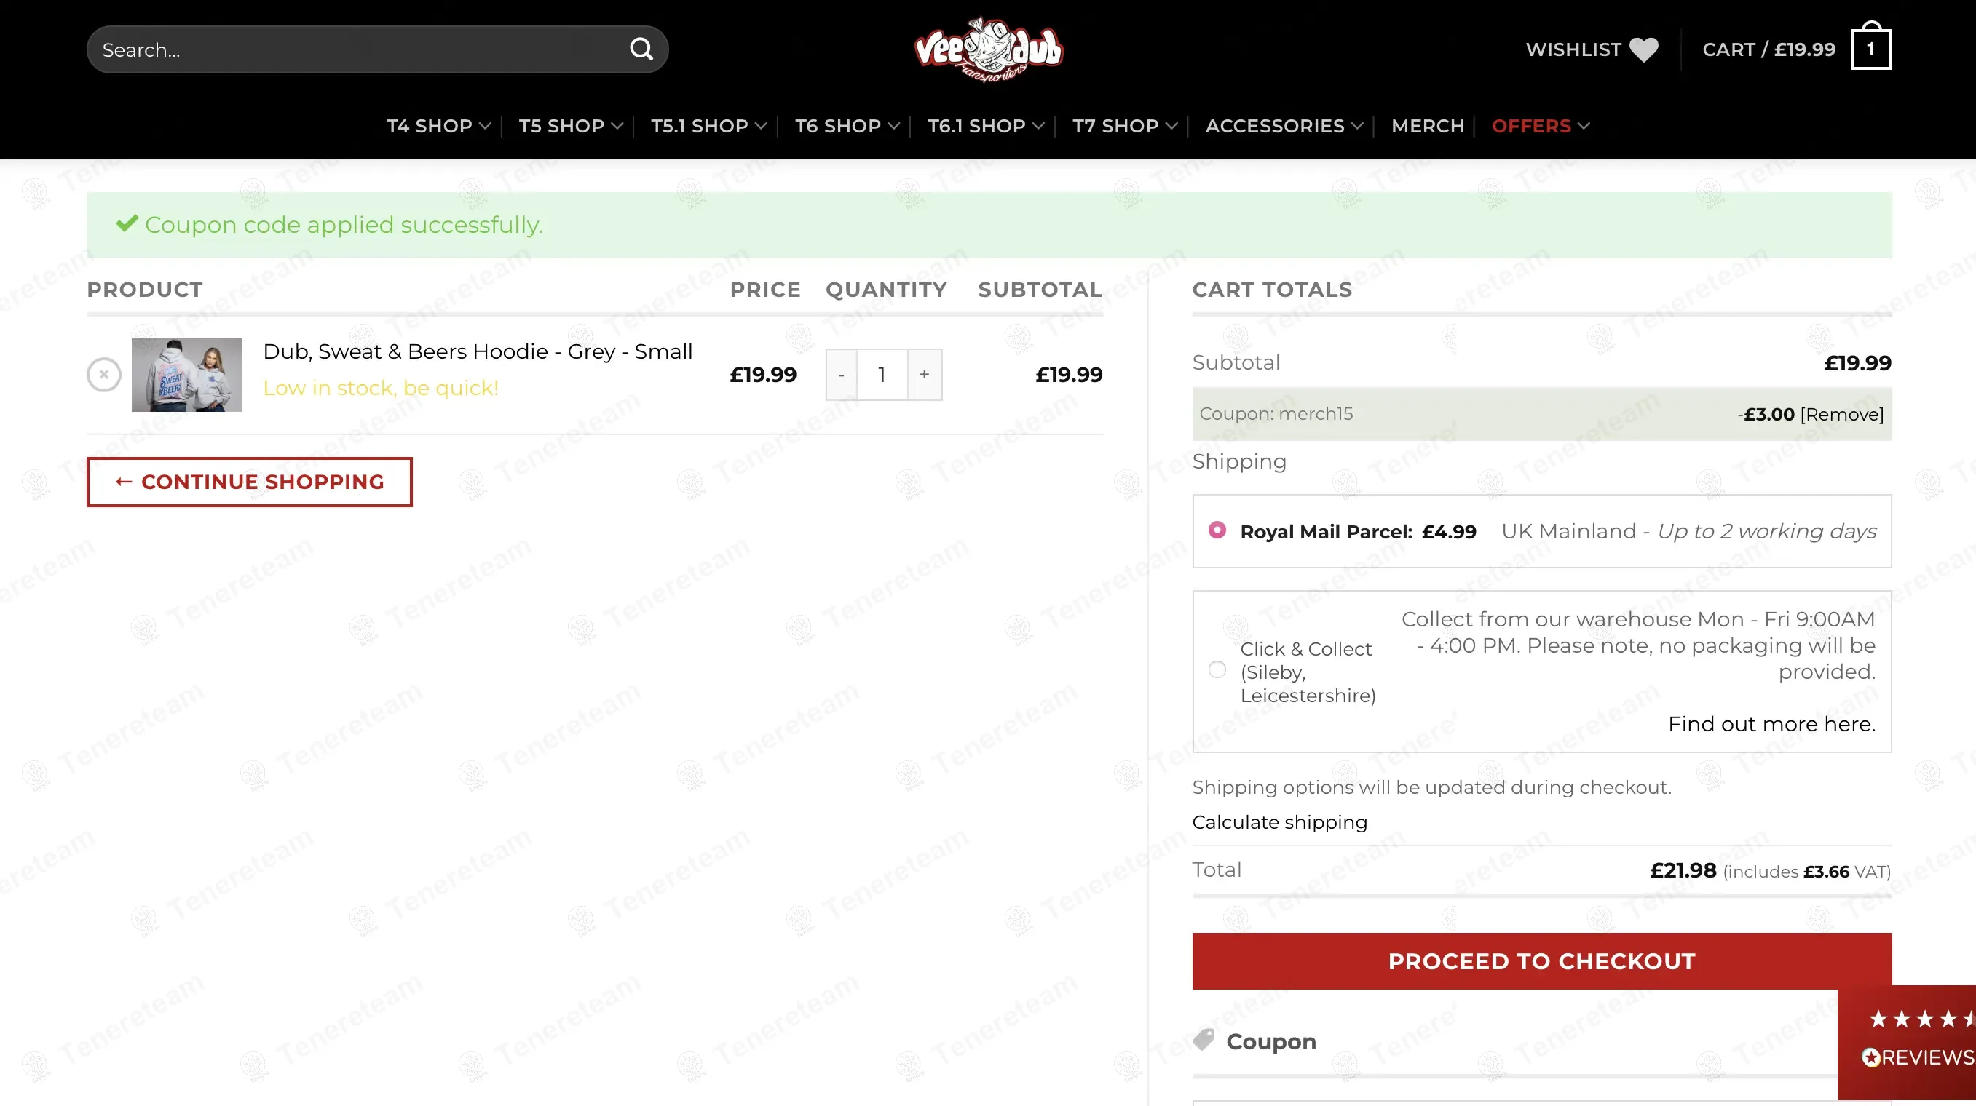
Task: Open the star-rated Reviews widget
Action: coord(1908,1043)
